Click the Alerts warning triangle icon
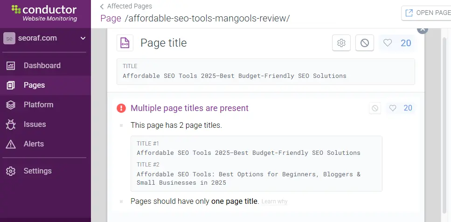451x222 pixels. coord(11,144)
